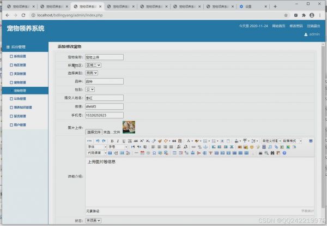This screenshot has width=327, height=226.
Task: Attach a file with the paperclip icon
Action: pos(276,147)
